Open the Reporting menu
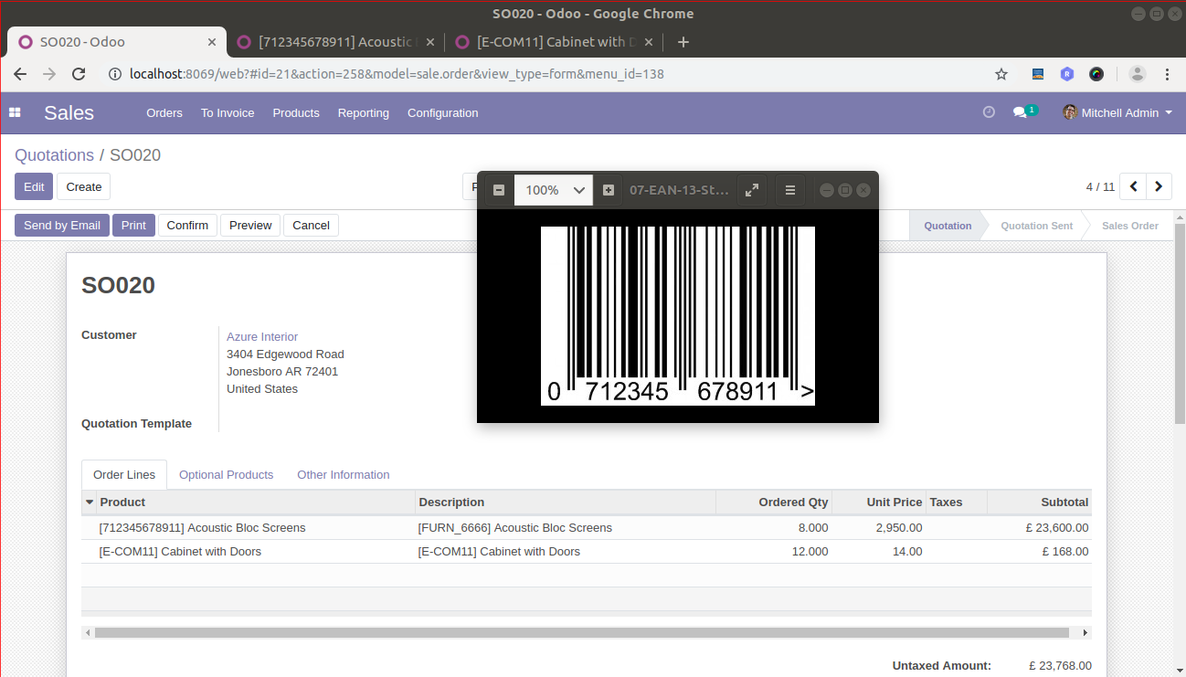The height and width of the screenshot is (677, 1186). point(364,112)
